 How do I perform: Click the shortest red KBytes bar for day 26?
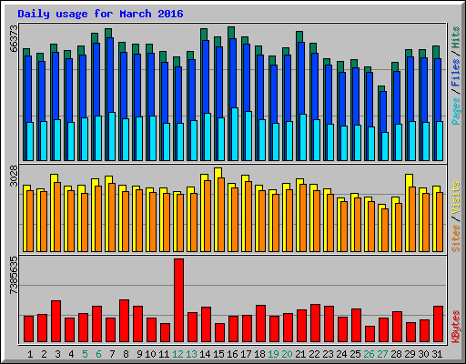pyautogui.click(x=370, y=334)
